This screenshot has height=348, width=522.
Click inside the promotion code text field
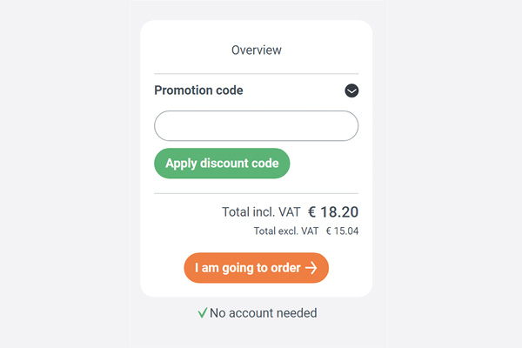[x=256, y=126]
